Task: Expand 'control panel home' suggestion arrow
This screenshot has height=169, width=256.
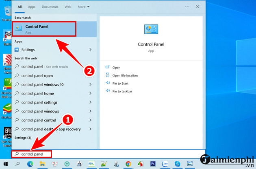Action: coord(90,93)
